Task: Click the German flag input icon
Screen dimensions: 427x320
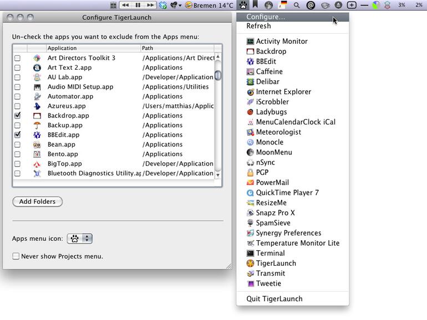Action: coord(283,5)
